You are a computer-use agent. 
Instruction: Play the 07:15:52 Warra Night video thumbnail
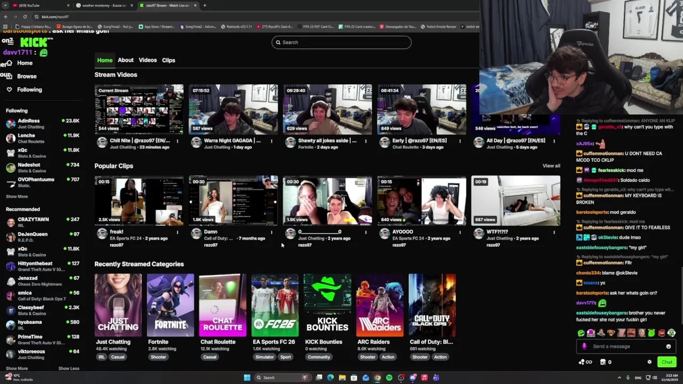pos(233,108)
